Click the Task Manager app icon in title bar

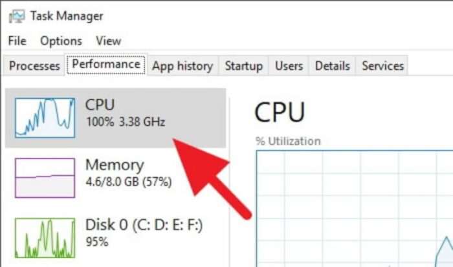click(17, 16)
